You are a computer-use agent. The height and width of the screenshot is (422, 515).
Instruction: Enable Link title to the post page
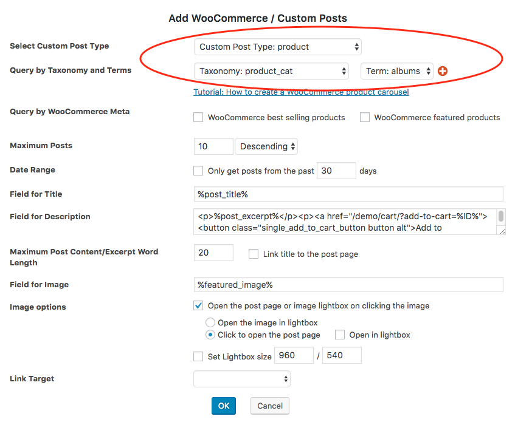click(x=254, y=254)
